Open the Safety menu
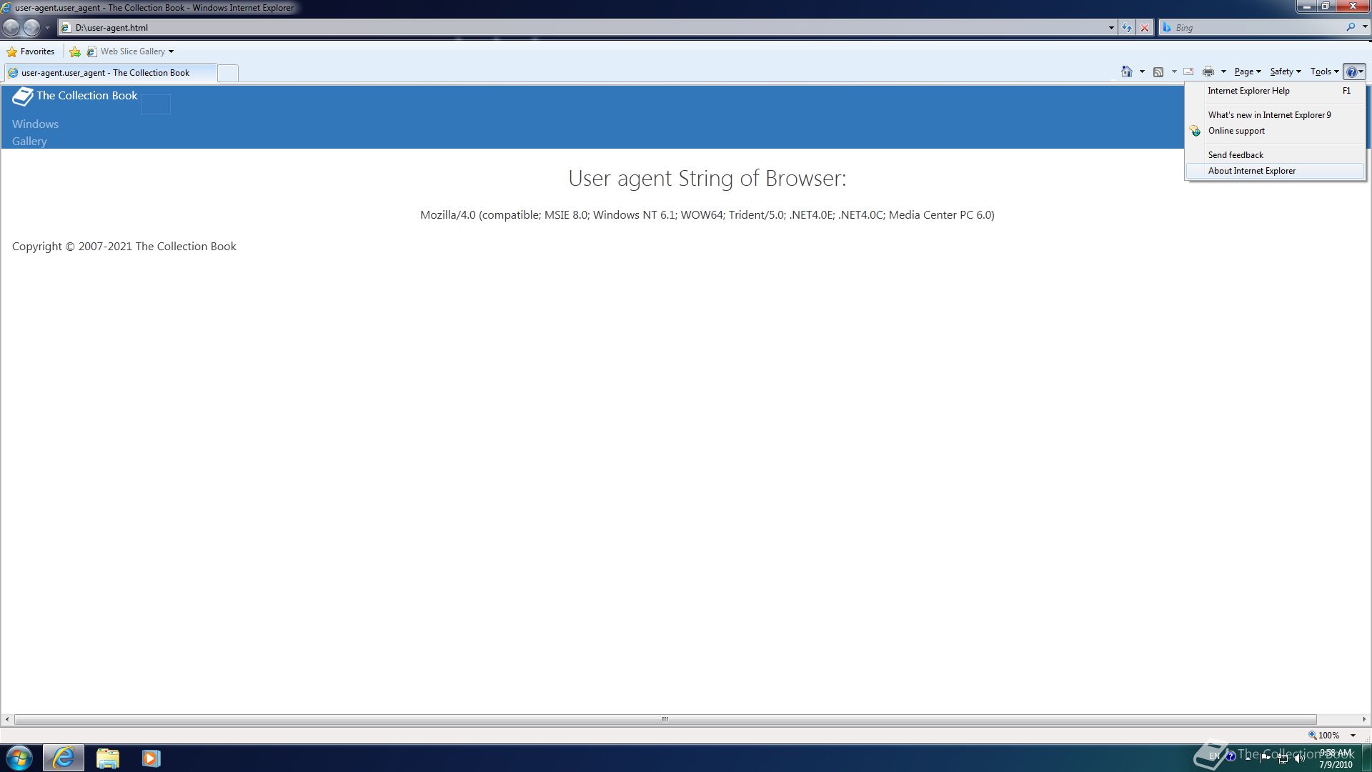Image resolution: width=1372 pixels, height=772 pixels. 1285,71
